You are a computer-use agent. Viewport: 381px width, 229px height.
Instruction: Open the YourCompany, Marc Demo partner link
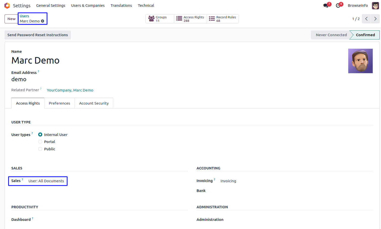click(70, 90)
